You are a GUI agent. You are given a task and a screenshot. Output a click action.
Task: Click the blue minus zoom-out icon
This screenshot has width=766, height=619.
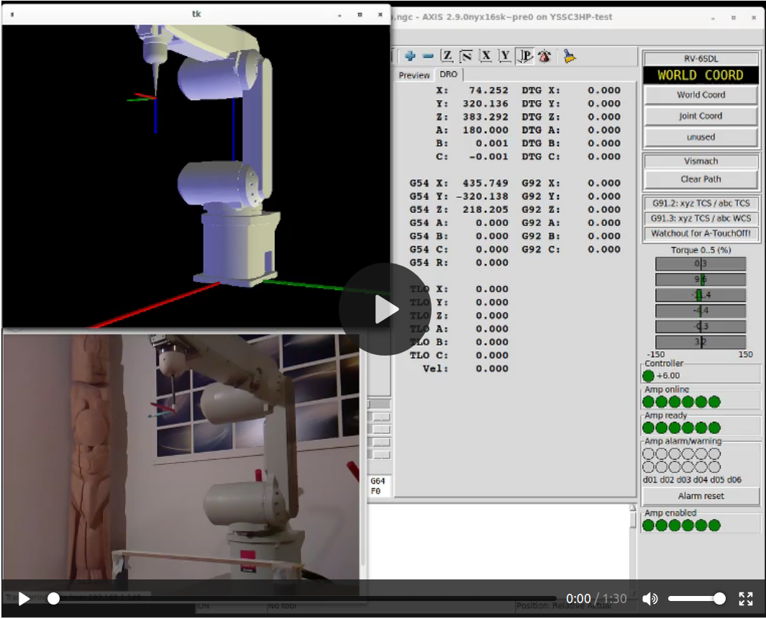pos(428,56)
